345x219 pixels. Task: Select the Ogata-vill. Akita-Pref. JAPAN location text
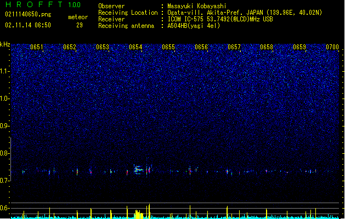pos(245,13)
